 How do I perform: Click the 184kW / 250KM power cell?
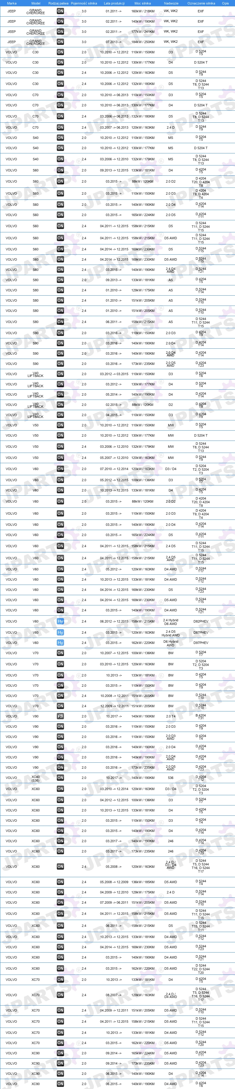(143, 42)
